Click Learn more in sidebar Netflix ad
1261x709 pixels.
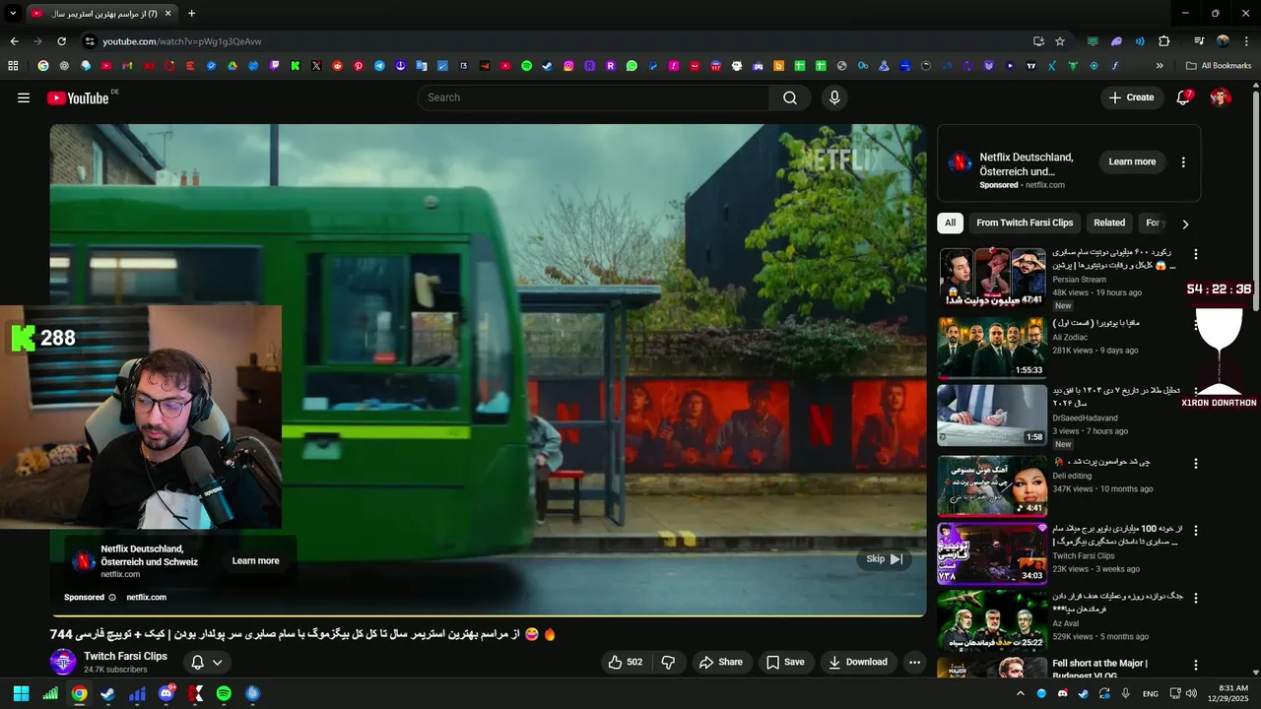tap(1132, 162)
